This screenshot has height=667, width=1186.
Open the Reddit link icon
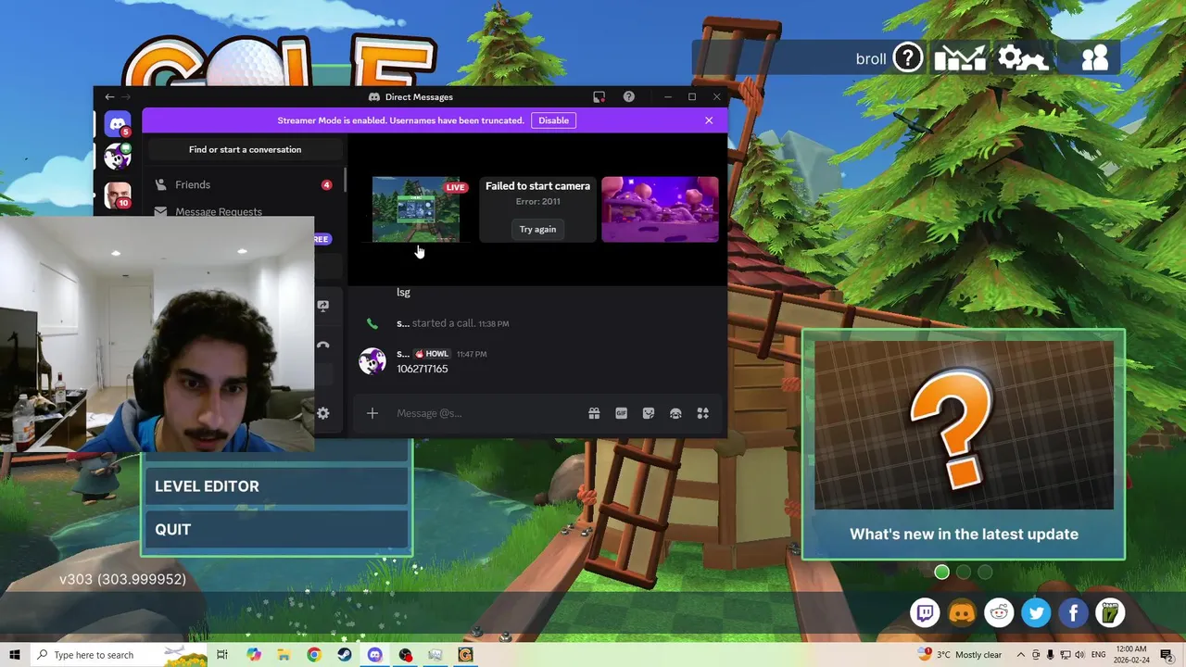click(x=999, y=612)
